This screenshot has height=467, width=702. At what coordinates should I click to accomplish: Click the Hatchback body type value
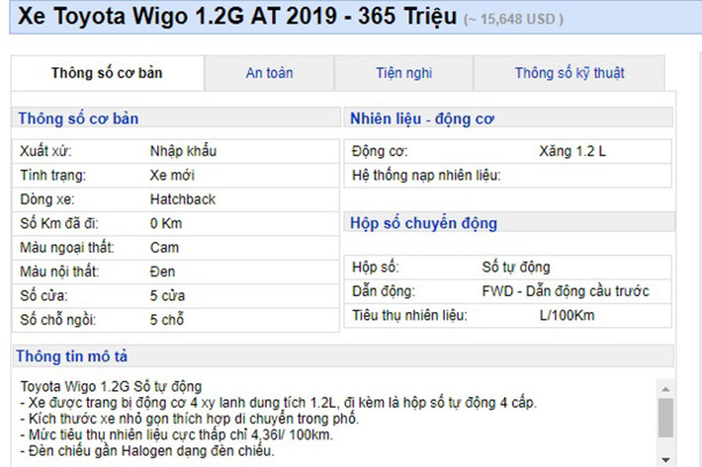[x=183, y=199]
